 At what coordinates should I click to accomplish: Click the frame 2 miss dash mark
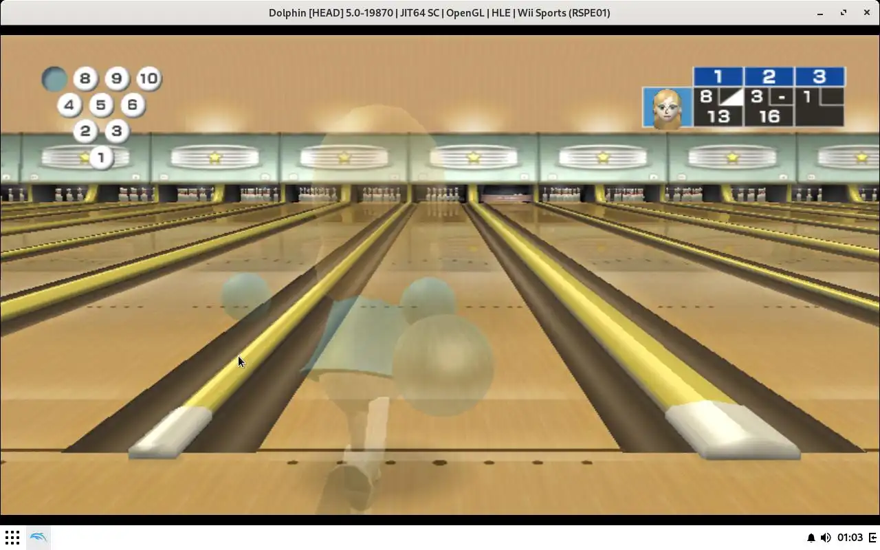tap(782, 97)
